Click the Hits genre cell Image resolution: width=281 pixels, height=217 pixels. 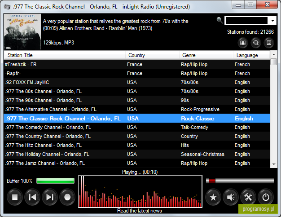point(185,145)
